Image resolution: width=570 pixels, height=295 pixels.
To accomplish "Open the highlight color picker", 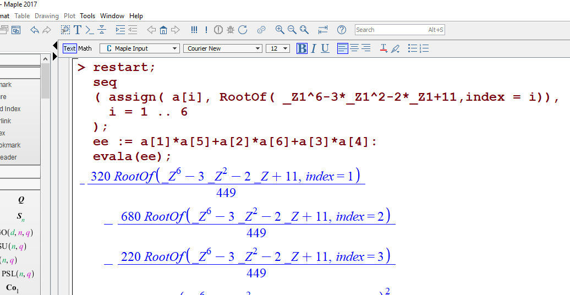I will [x=396, y=48].
